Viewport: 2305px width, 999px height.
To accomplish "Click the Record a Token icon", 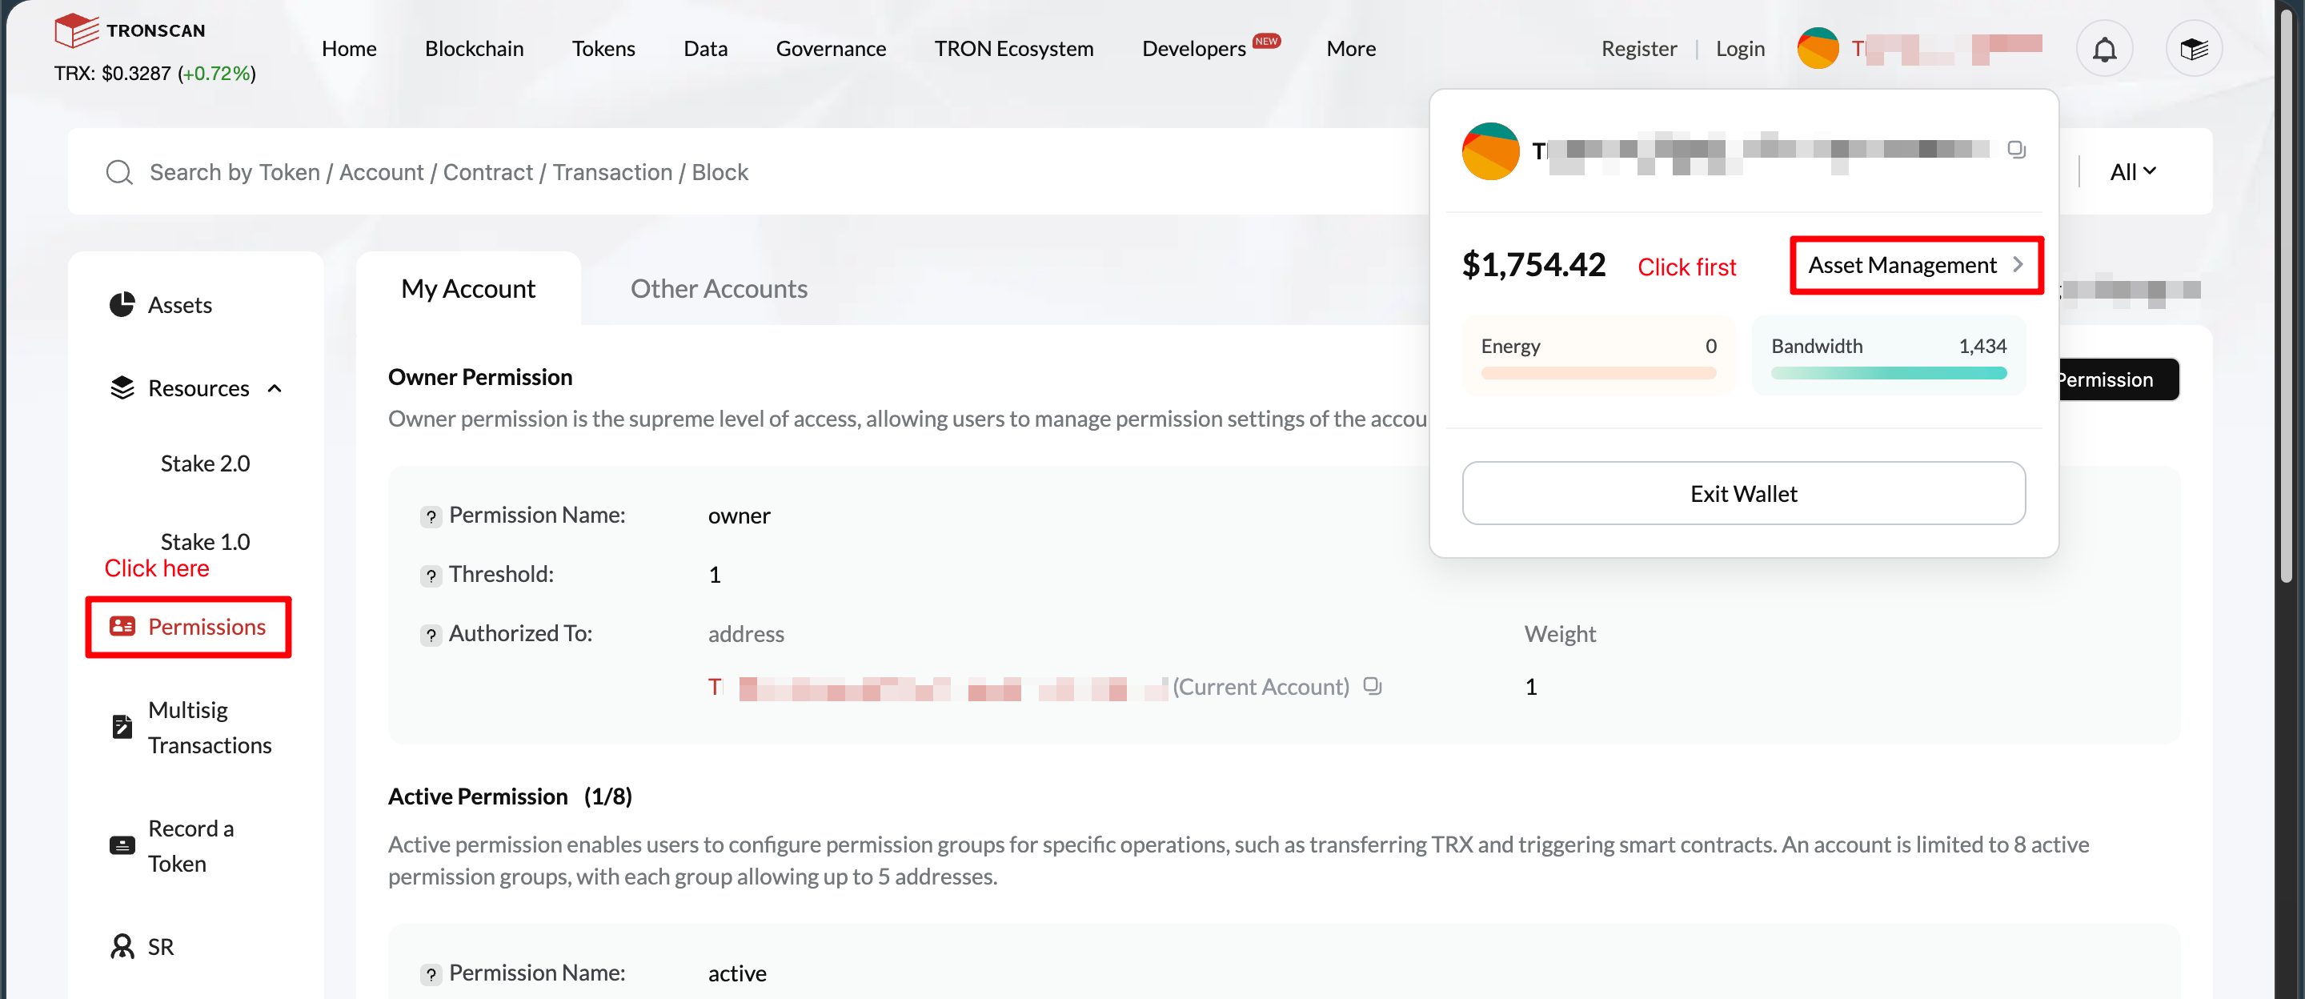I will pyautogui.click(x=122, y=845).
